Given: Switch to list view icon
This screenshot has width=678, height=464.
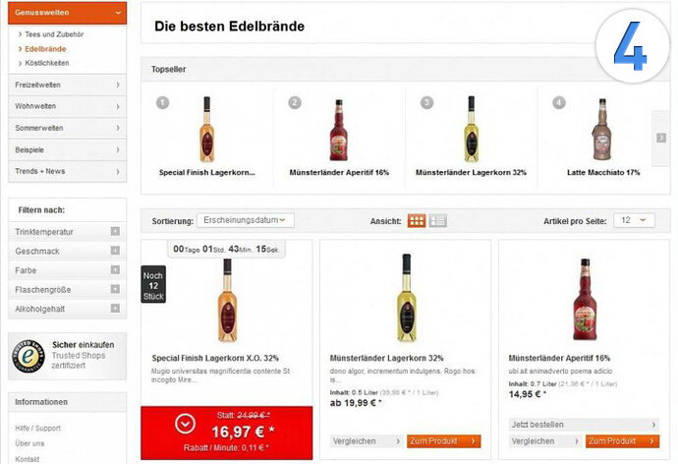Looking at the screenshot, I should 437,221.
